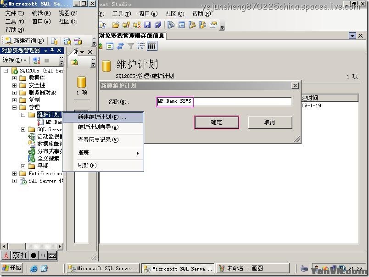Select the 对象资源管理器详细信息 tab
369x277 pixels.
(132, 36)
